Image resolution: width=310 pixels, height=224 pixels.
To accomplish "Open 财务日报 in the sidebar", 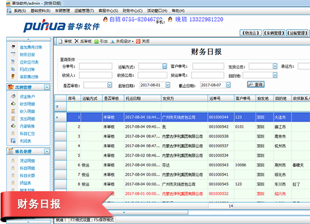I will (x=27, y=54).
